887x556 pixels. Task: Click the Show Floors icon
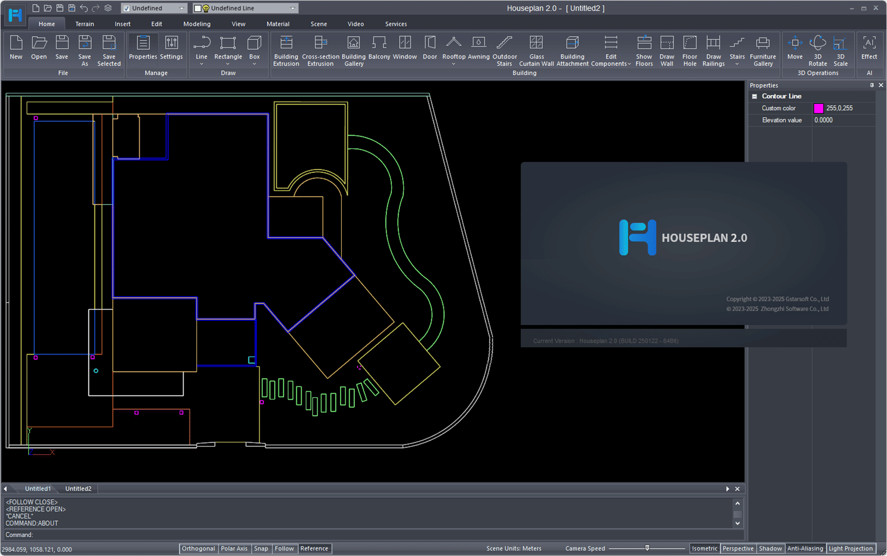pyautogui.click(x=644, y=51)
